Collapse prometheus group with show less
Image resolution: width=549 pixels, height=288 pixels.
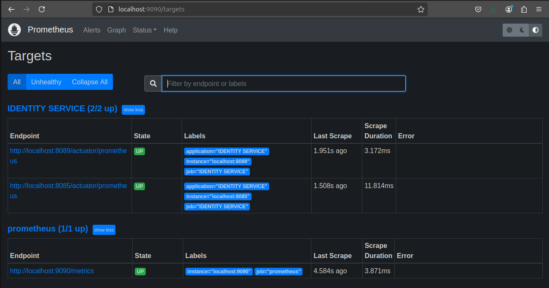(x=104, y=230)
